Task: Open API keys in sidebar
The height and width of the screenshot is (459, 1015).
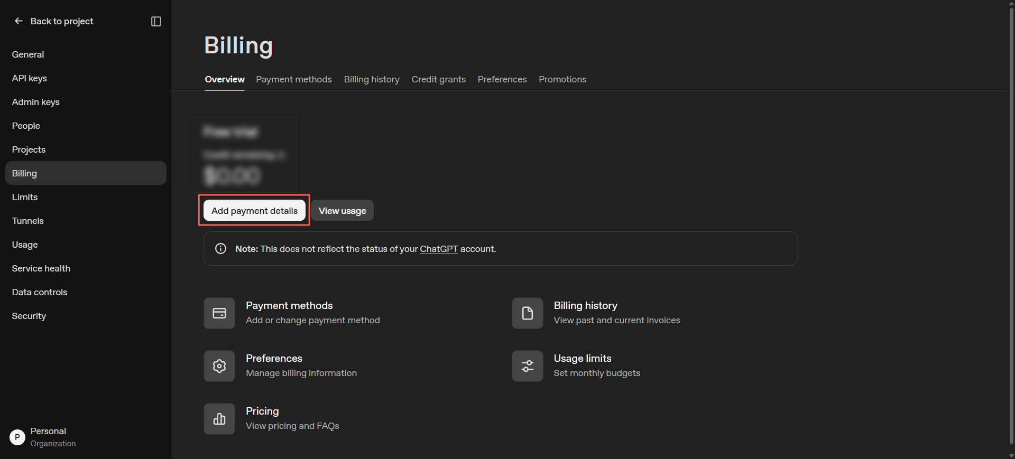Action: pos(86,78)
